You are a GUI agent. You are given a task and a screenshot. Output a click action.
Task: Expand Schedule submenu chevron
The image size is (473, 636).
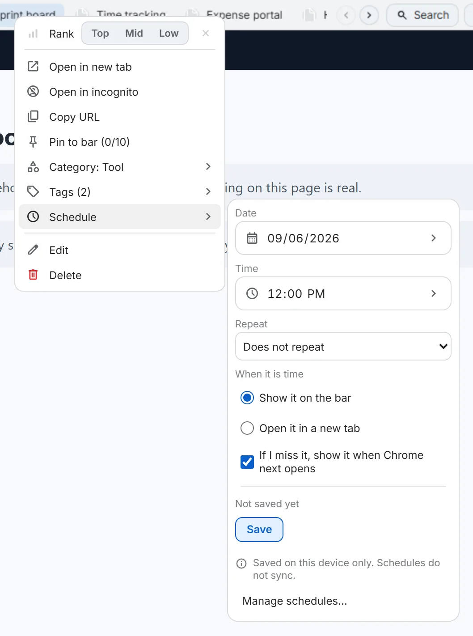click(x=208, y=216)
